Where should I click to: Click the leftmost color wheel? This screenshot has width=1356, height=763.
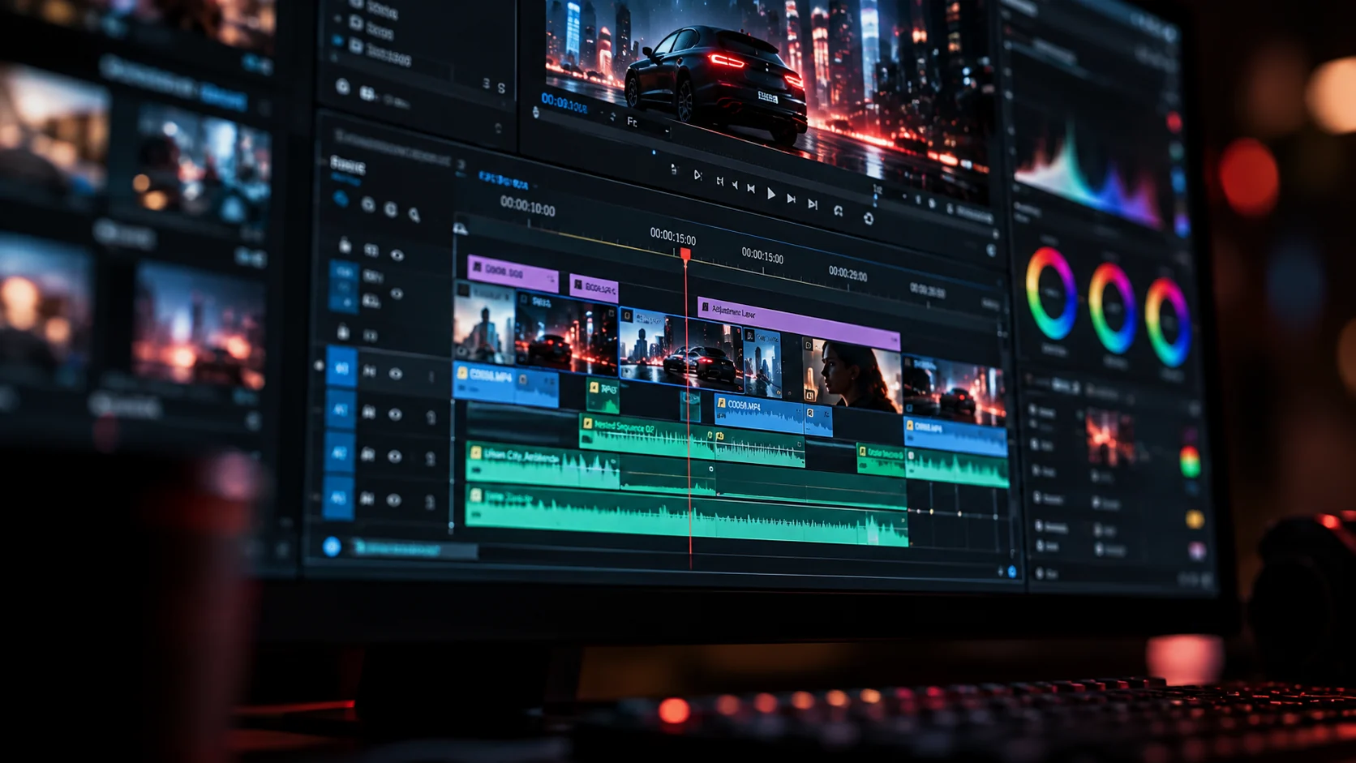click(x=1051, y=294)
